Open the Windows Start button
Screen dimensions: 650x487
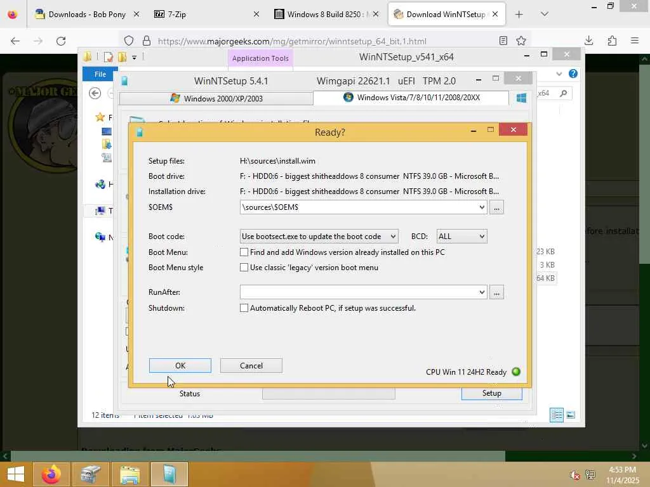pos(16,474)
